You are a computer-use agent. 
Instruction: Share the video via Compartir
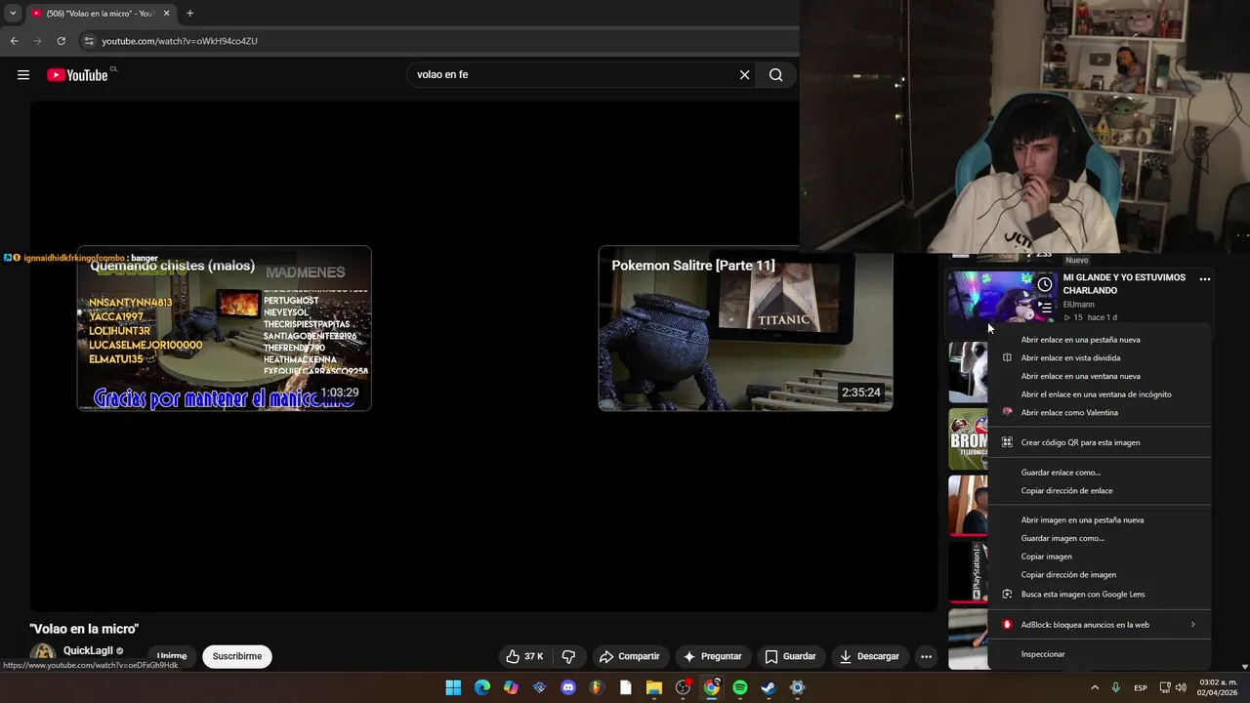pyautogui.click(x=629, y=656)
